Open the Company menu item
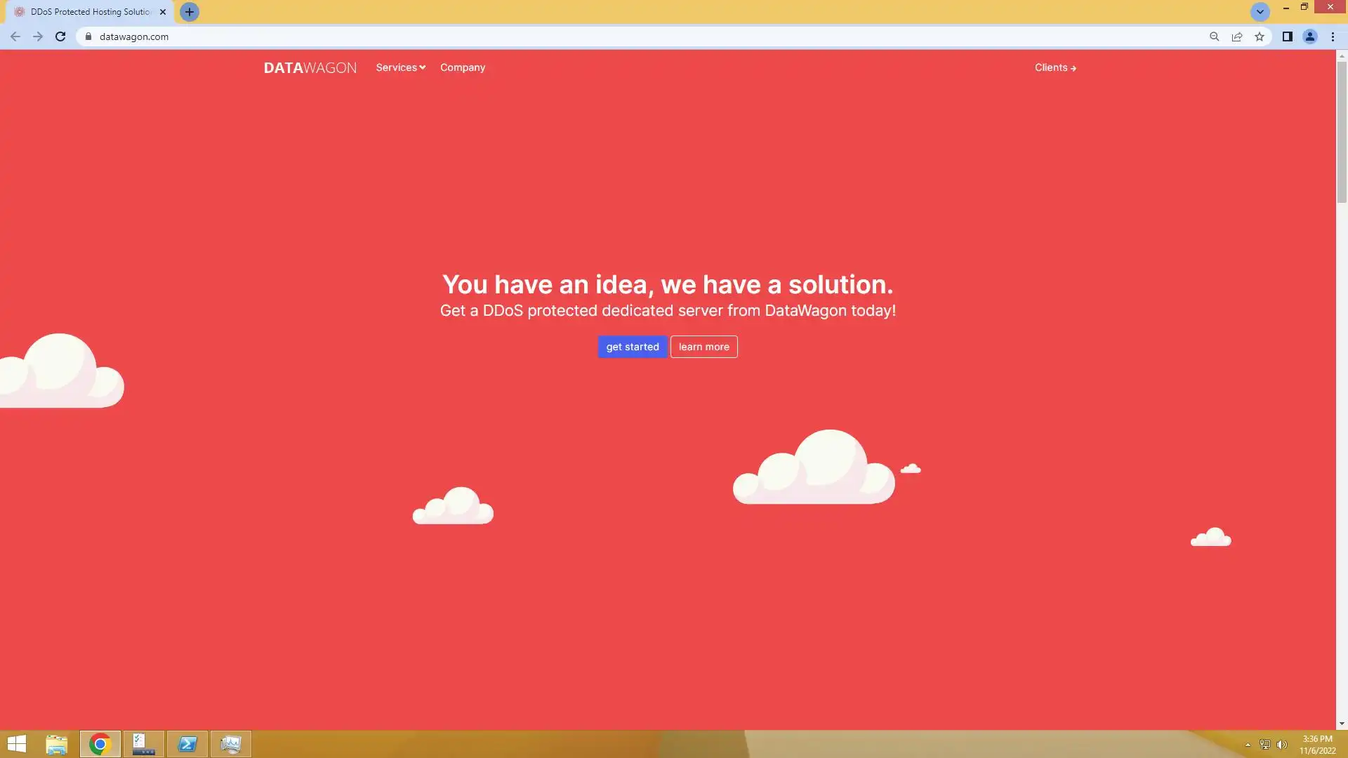The image size is (1348, 758). pos(462,67)
